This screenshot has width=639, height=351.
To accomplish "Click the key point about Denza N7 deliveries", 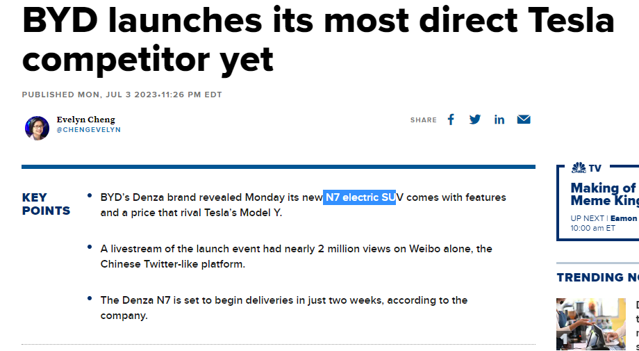I will click(x=283, y=307).
